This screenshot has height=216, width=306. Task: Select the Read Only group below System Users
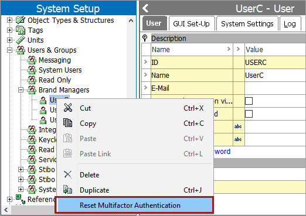tap(55, 80)
